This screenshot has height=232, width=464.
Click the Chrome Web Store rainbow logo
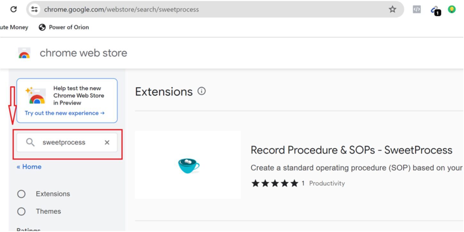(x=24, y=53)
